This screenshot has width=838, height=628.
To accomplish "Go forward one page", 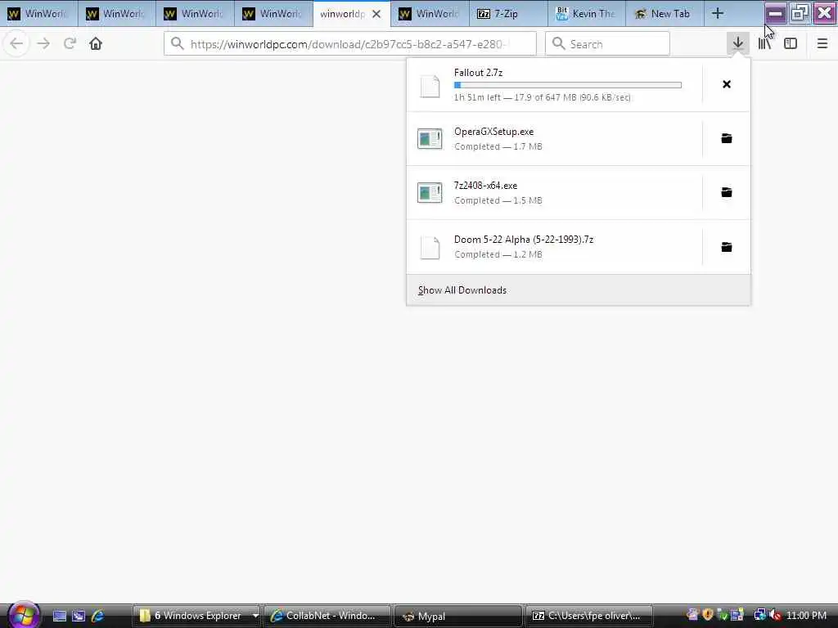I will click(44, 43).
